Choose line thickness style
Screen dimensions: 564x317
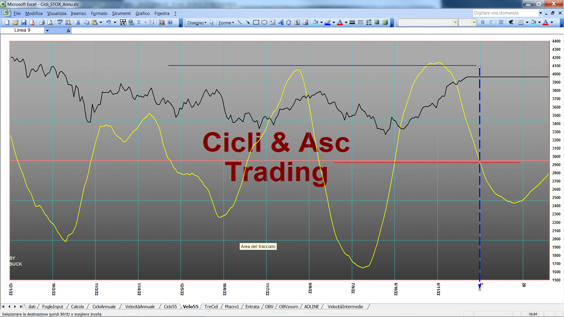point(352,22)
